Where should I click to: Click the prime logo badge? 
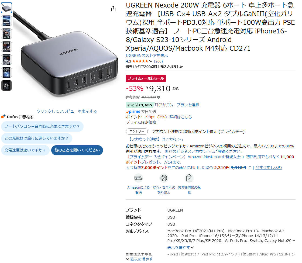(133, 112)
